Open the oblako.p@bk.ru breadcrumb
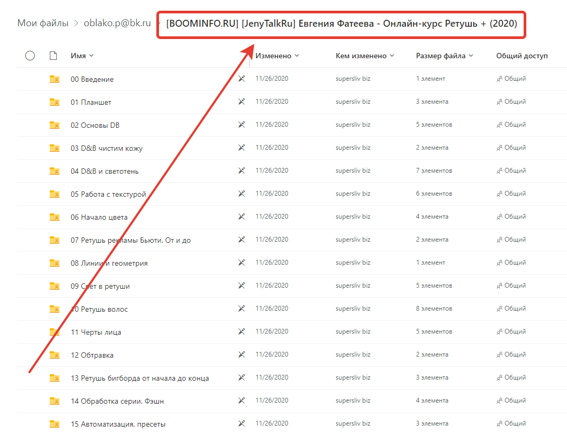Image resolution: width=567 pixels, height=432 pixels. [x=117, y=23]
